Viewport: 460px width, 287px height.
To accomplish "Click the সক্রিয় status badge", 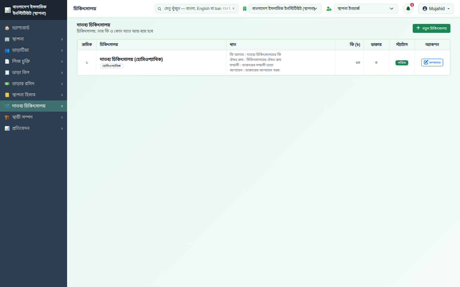I will tap(402, 63).
